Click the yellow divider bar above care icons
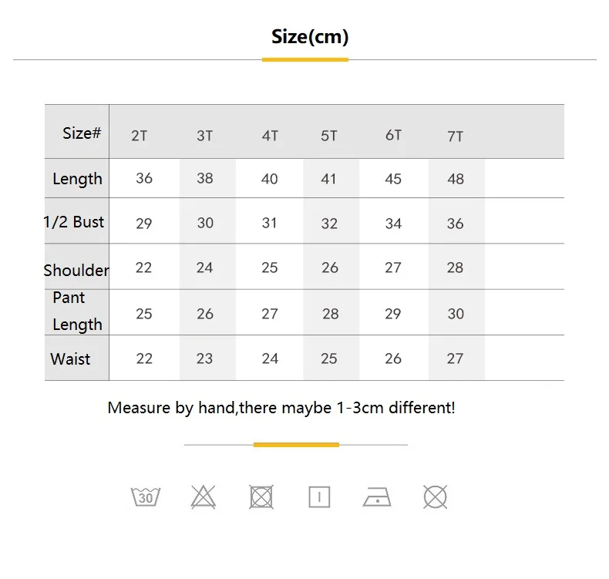 pos(296,445)
